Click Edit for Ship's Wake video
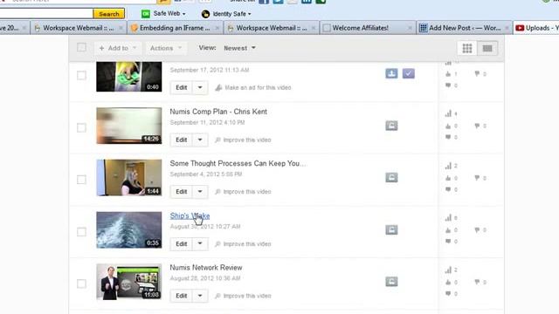559x314 pixels. (x=182, y=243)
